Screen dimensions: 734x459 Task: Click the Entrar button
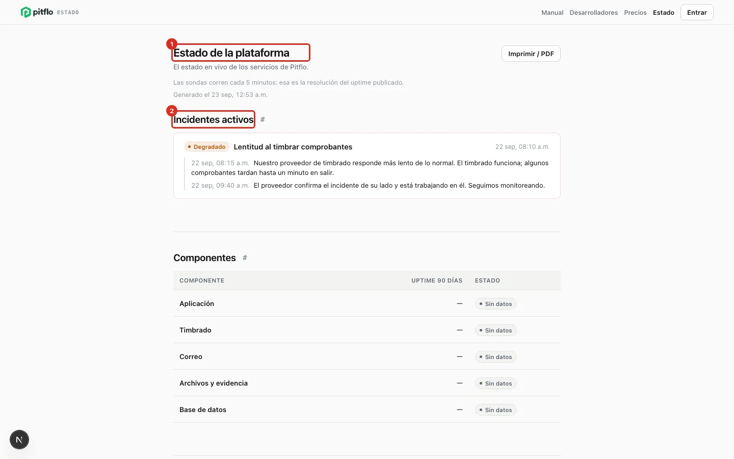point(697,12)
